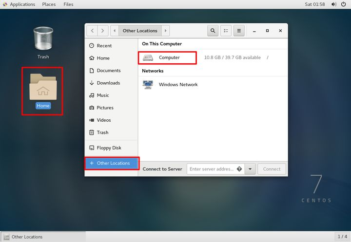Click the help icon in the server address field

click(239, 169)
